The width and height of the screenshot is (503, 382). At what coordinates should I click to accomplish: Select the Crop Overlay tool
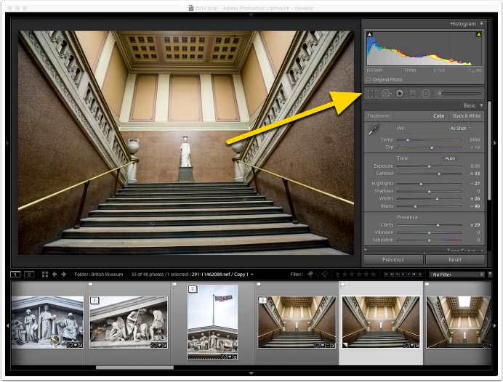pyautogui.click(x=372, y=94)
